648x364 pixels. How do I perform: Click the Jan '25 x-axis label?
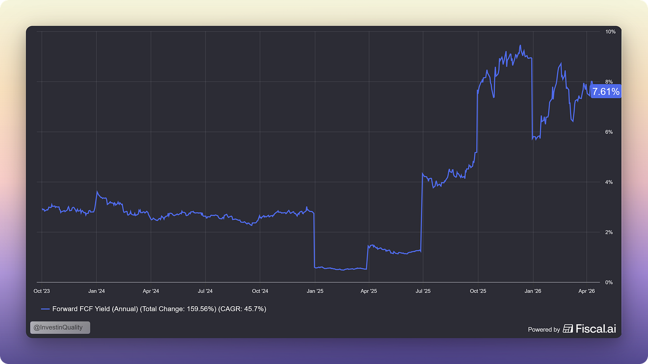point(315,291)
